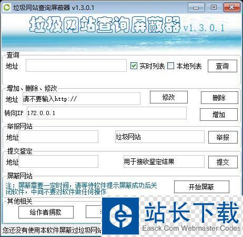Viewport: 243px width, 237px height.
Task: Click the 转向IP field showing 172.0.0.1
Action: (107, 113)
